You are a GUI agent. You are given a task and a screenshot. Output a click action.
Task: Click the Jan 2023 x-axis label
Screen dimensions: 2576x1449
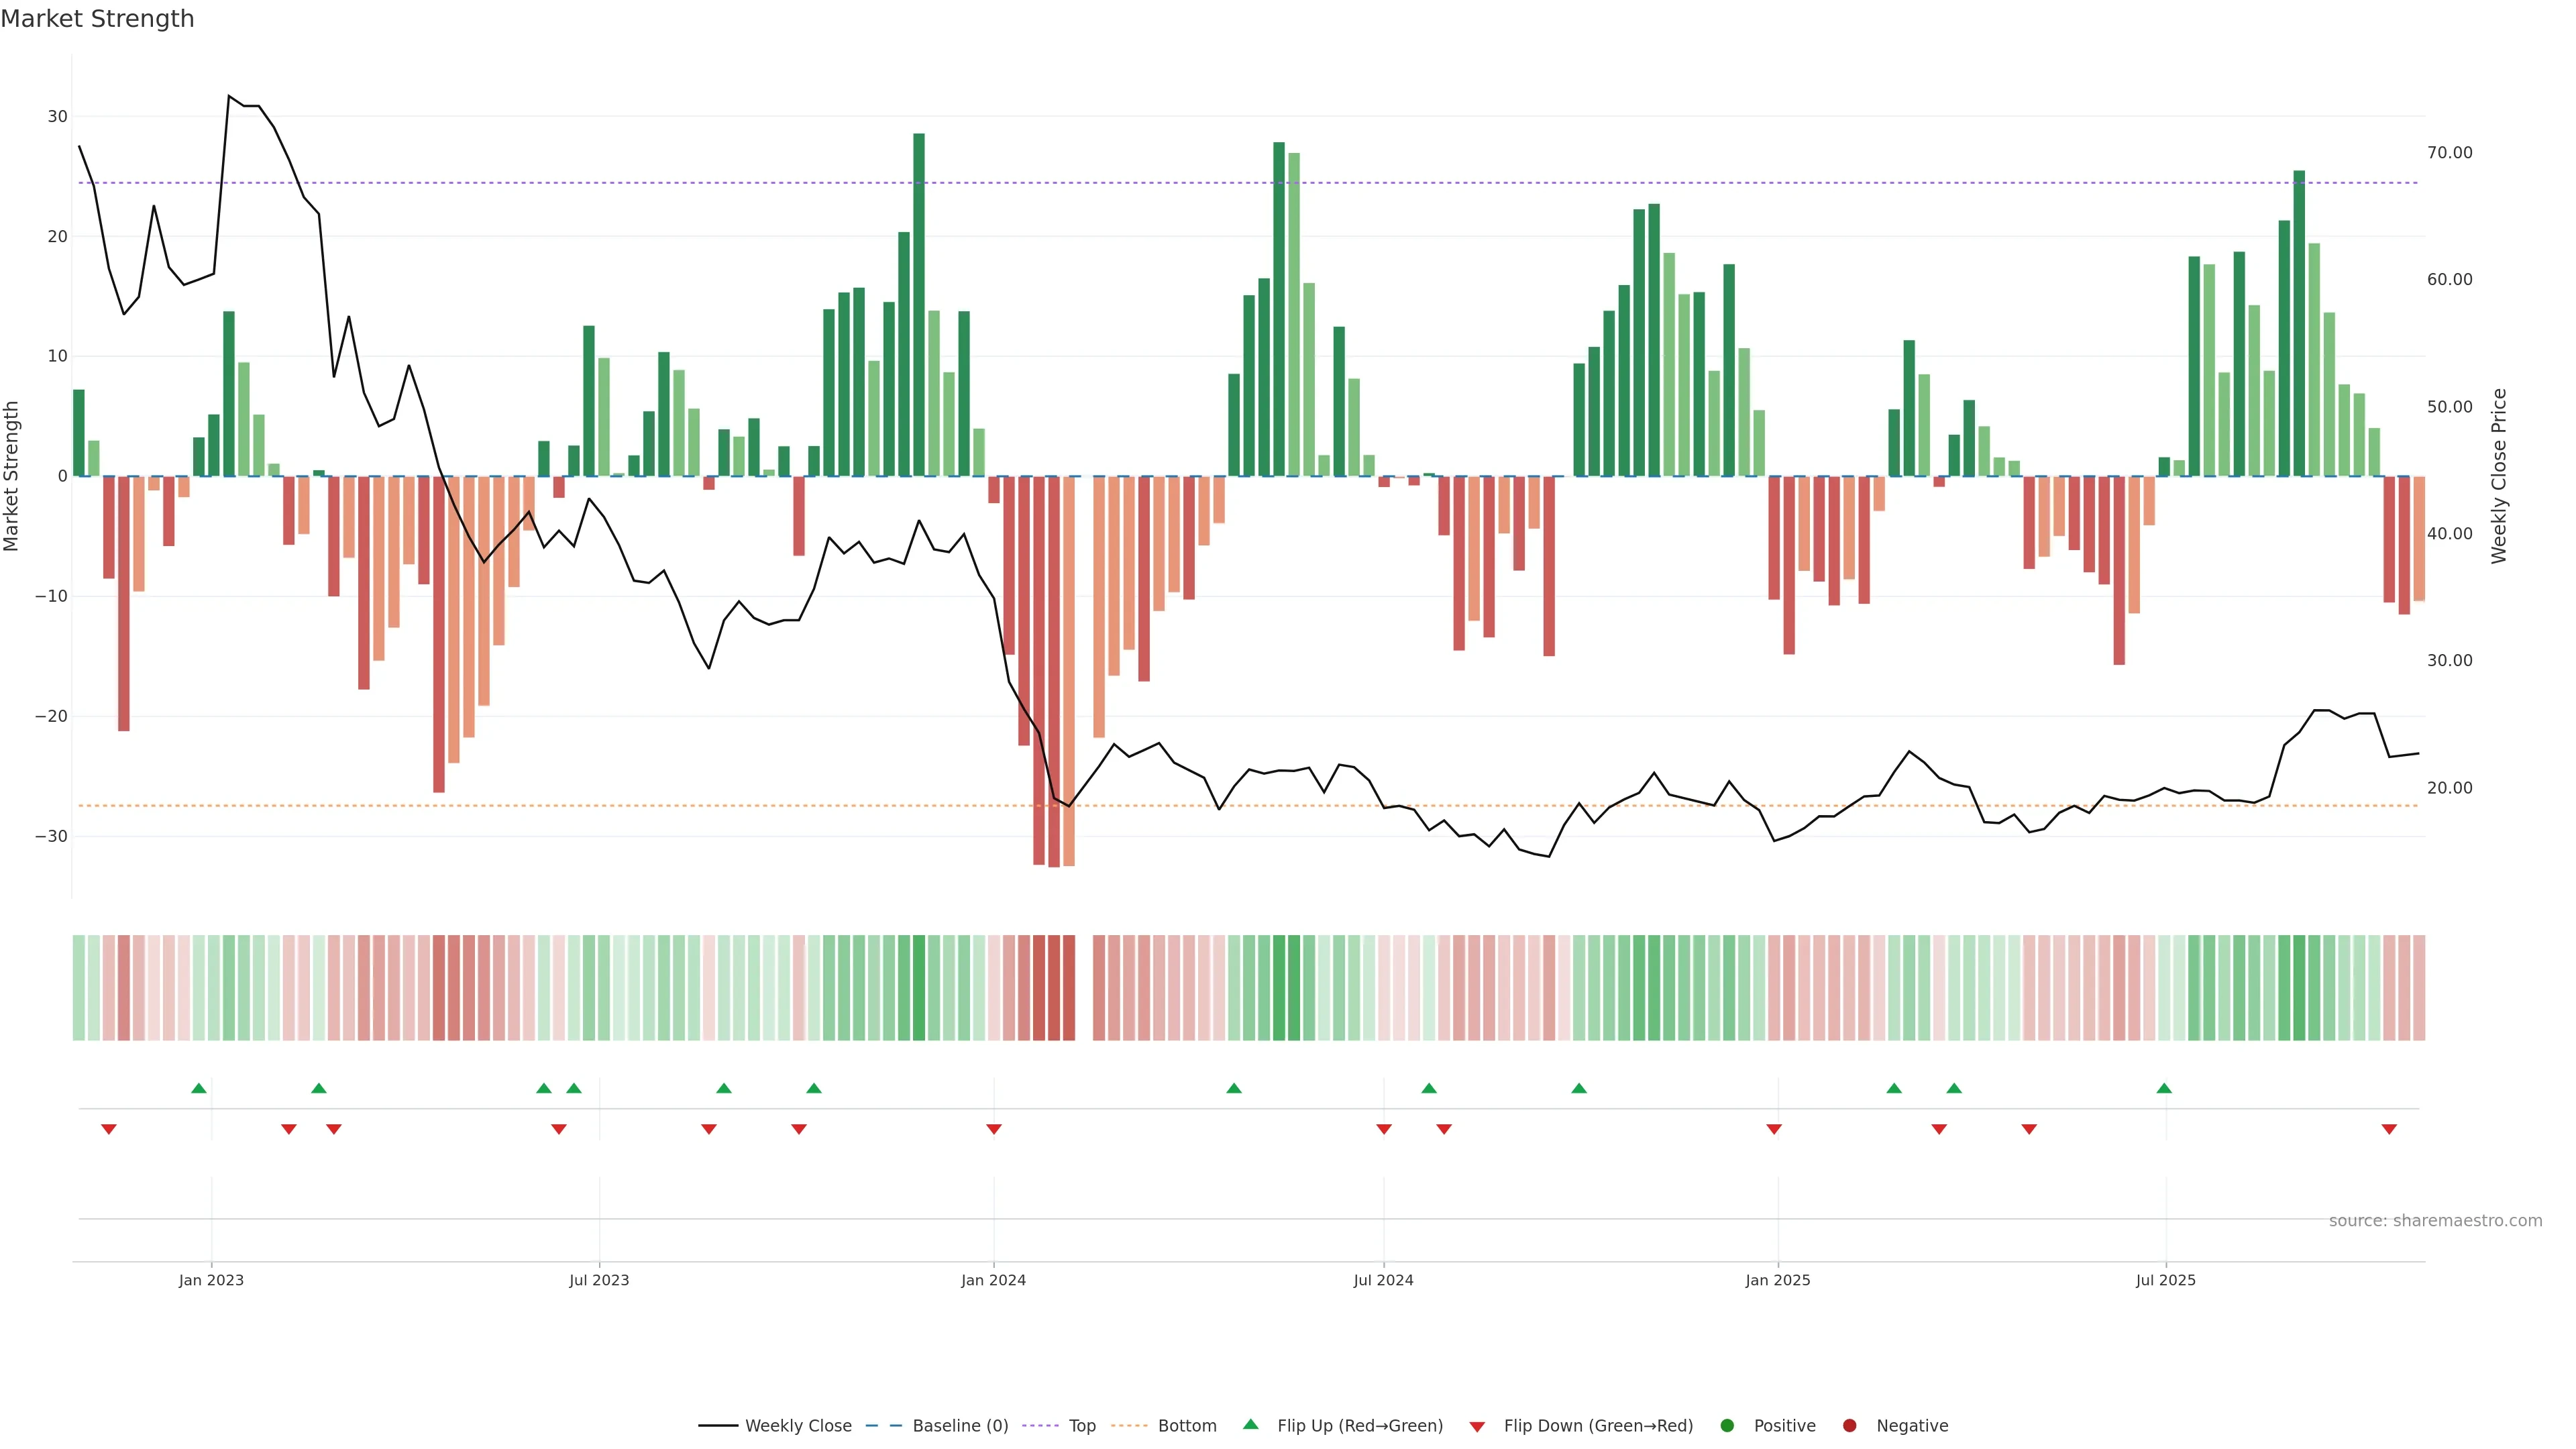coord(211,1280)
